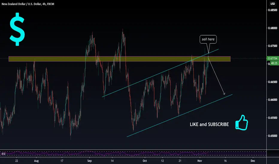Click the 22 date label on time axis

[16, 161]
